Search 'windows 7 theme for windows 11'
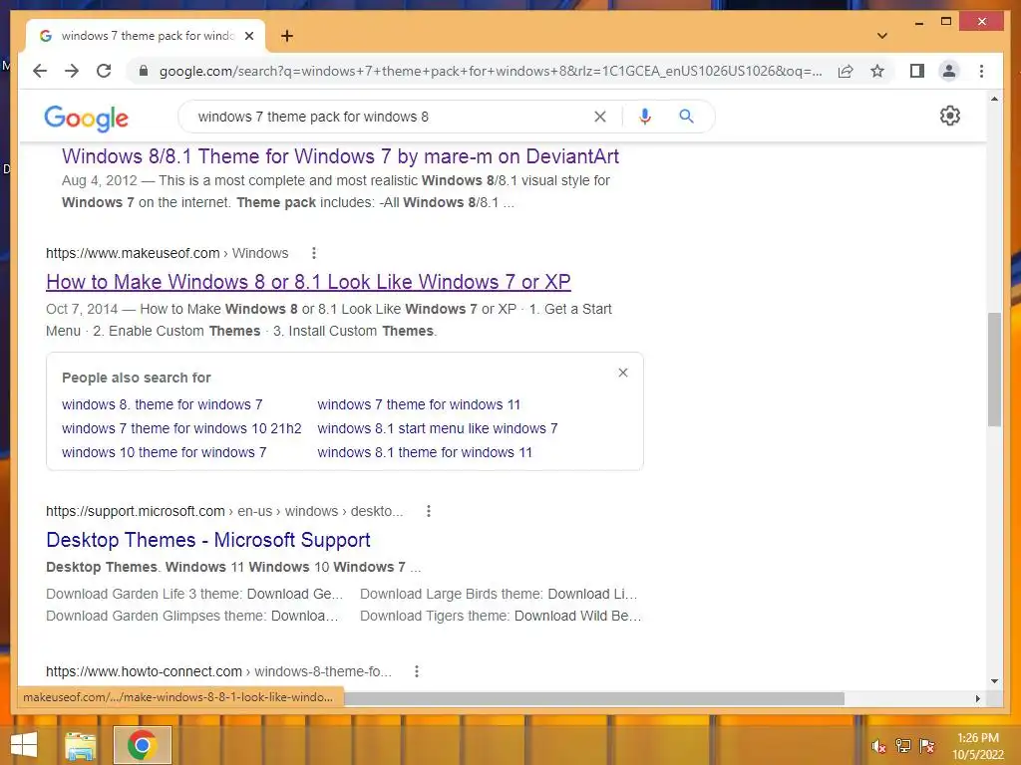Screen dimensions: 1021x765 pos(419,404)
